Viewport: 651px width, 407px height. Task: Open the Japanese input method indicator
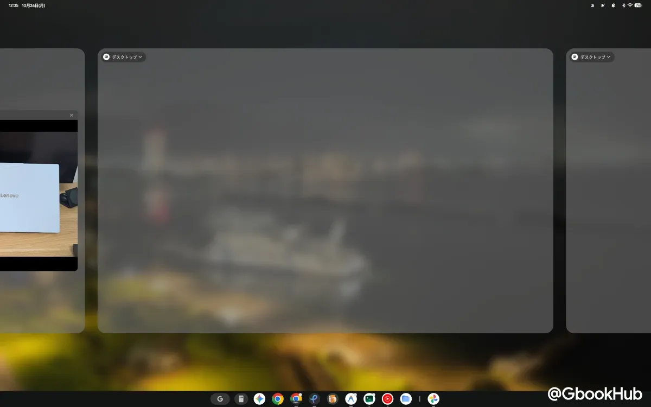coord(592,5)
